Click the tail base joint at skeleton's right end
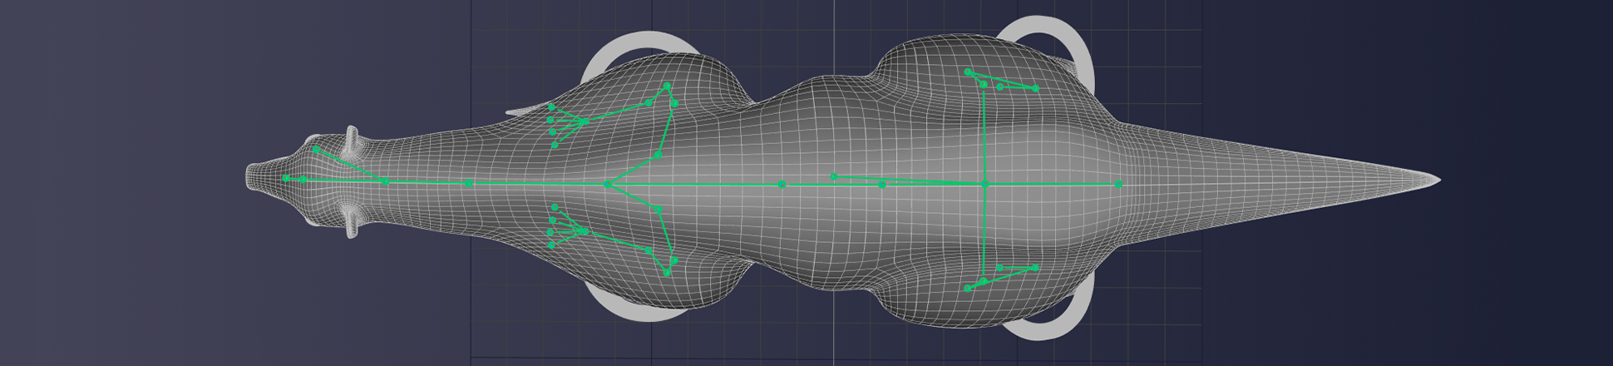1613x366 pixels. (x=1118, y=184)
